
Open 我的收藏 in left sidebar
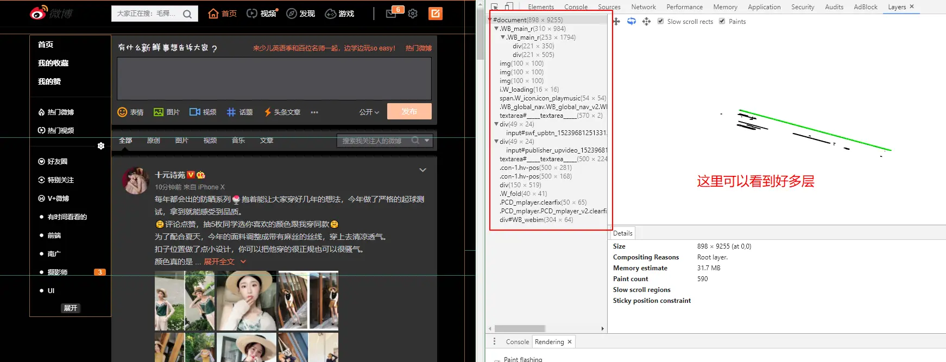[x=53, y=63]
